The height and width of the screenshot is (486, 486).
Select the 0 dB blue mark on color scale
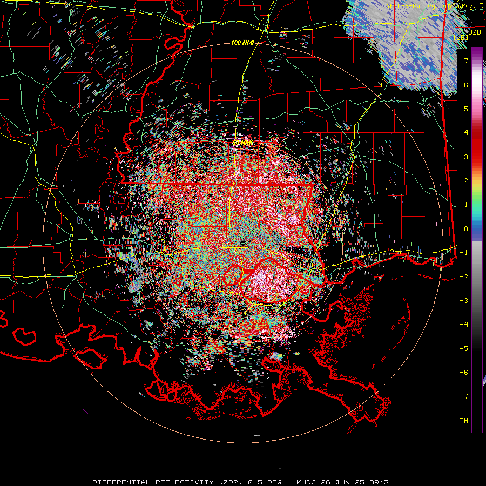pyautogui.click(x=466, y=229)
